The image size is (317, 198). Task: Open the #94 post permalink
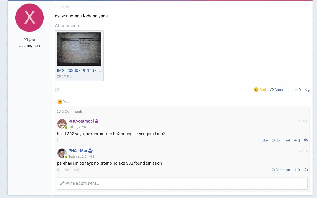click(x=306, y=7)
